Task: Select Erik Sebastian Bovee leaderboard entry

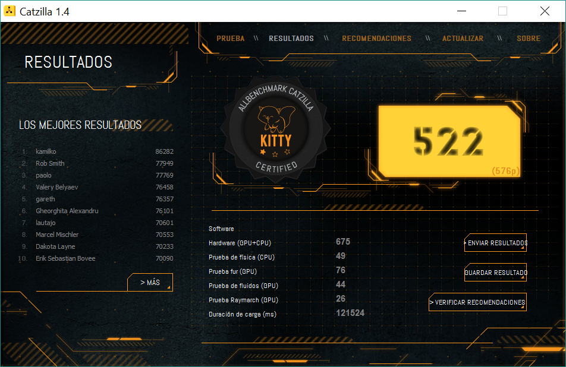Action: tap(65, 258)
